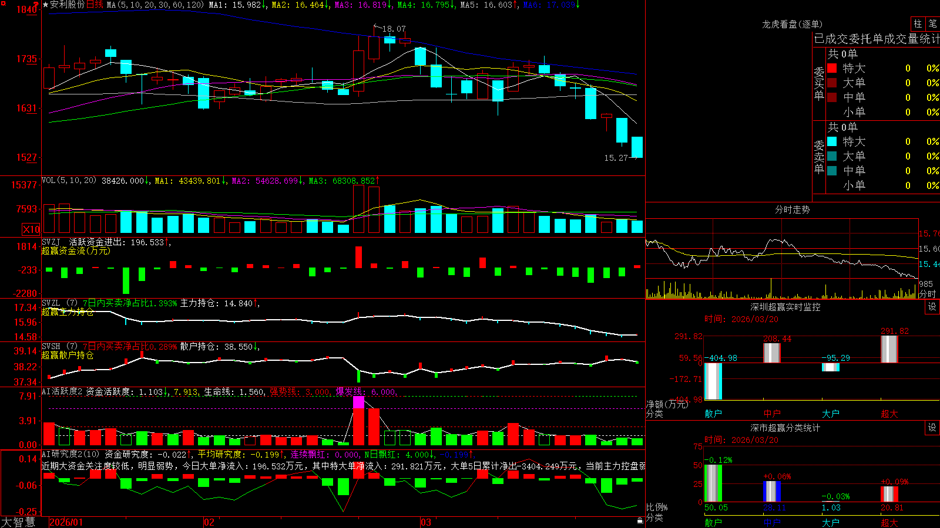
Task: Click the 散户 -404.98 bar in 深圳超赢实时监控
Action: pyautogui.click(x=713, y=381)
